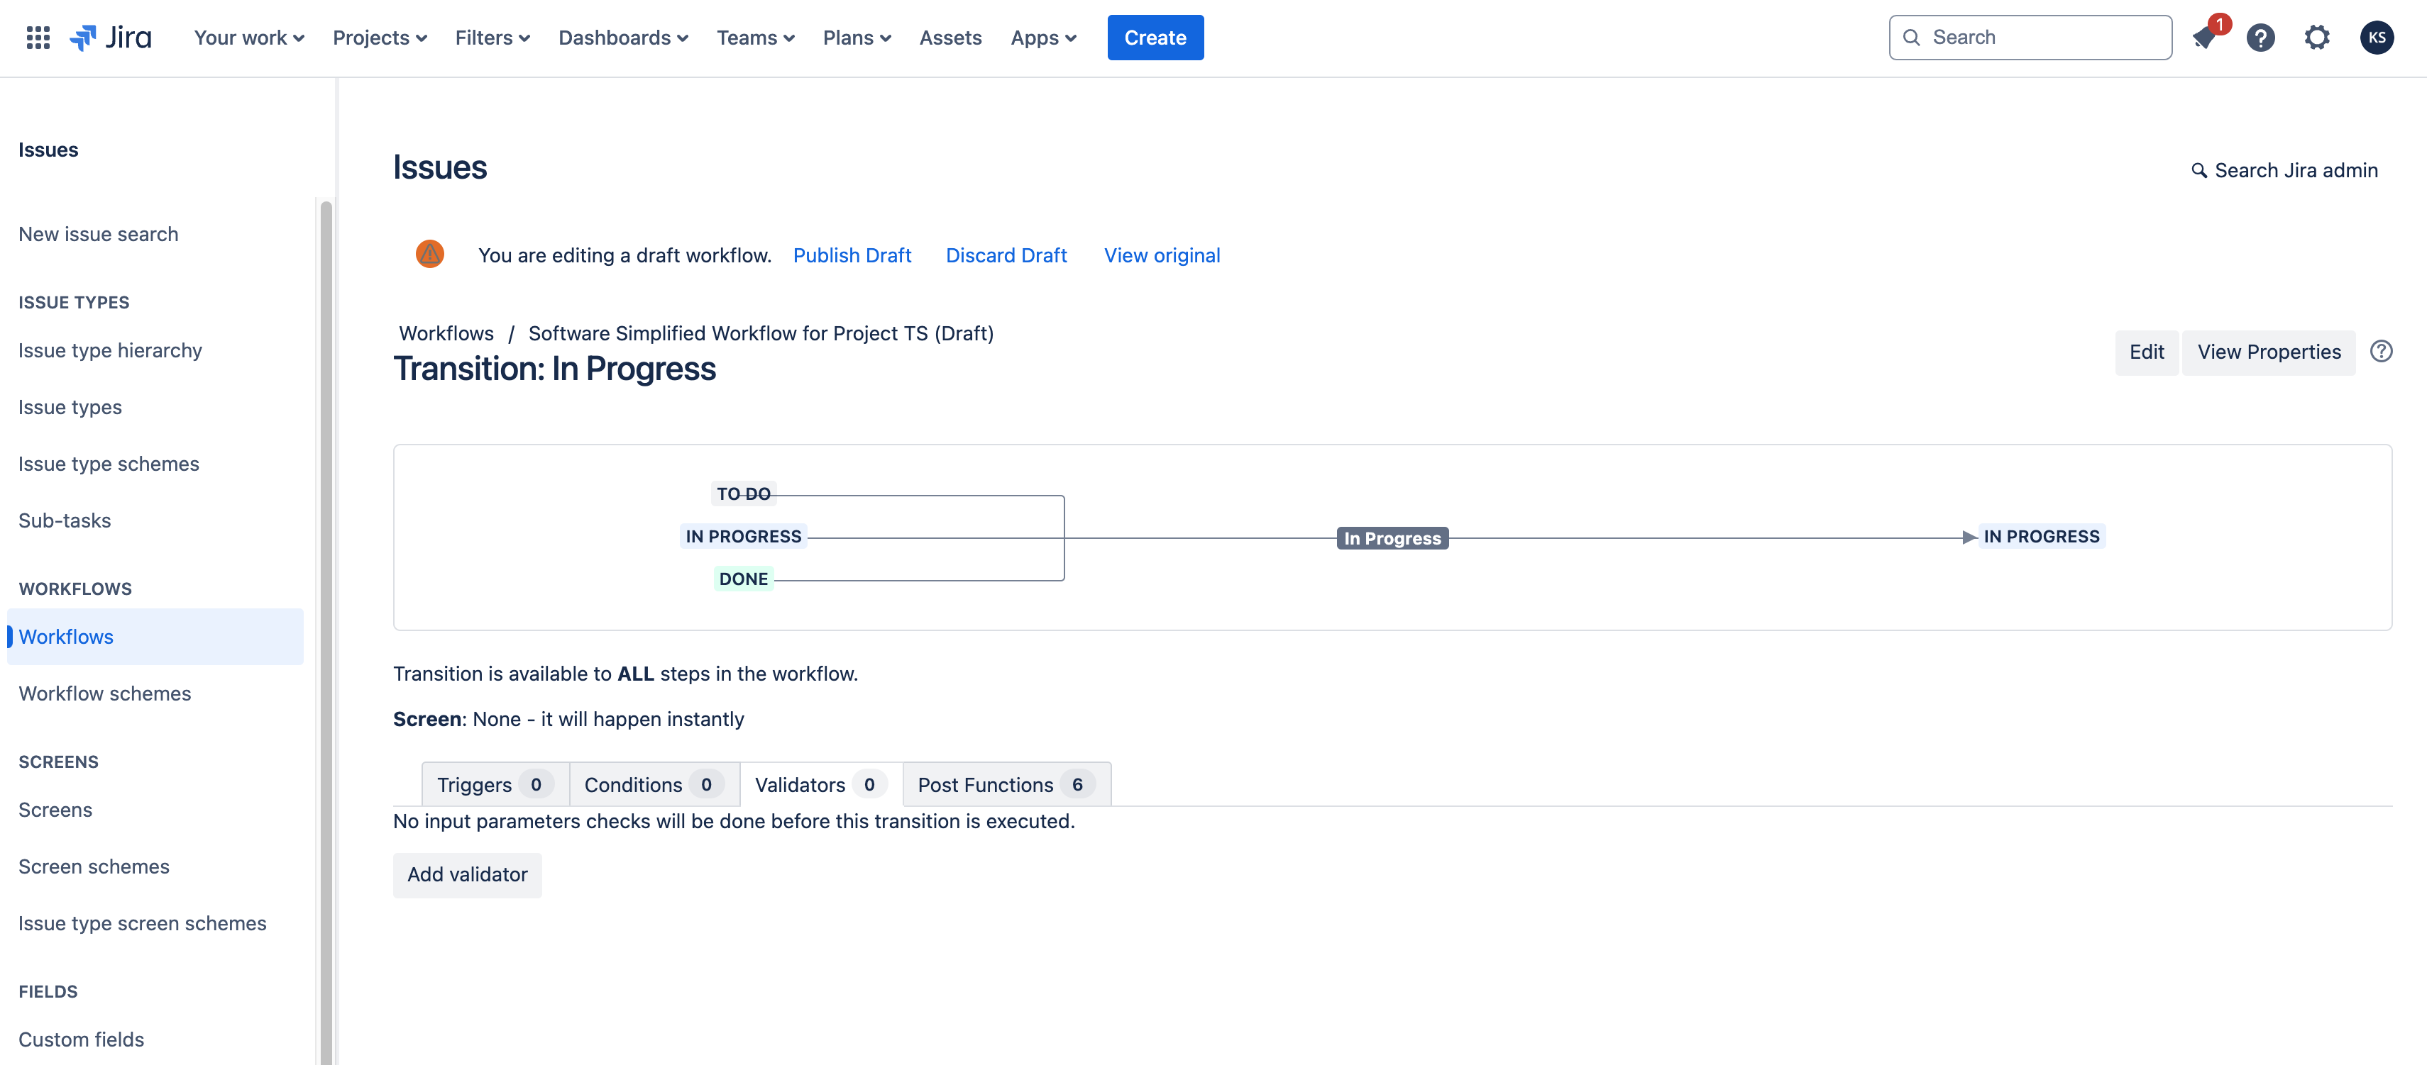Switch to the Conditions tab
The image size is (2427, 1065).
point(653,784)
